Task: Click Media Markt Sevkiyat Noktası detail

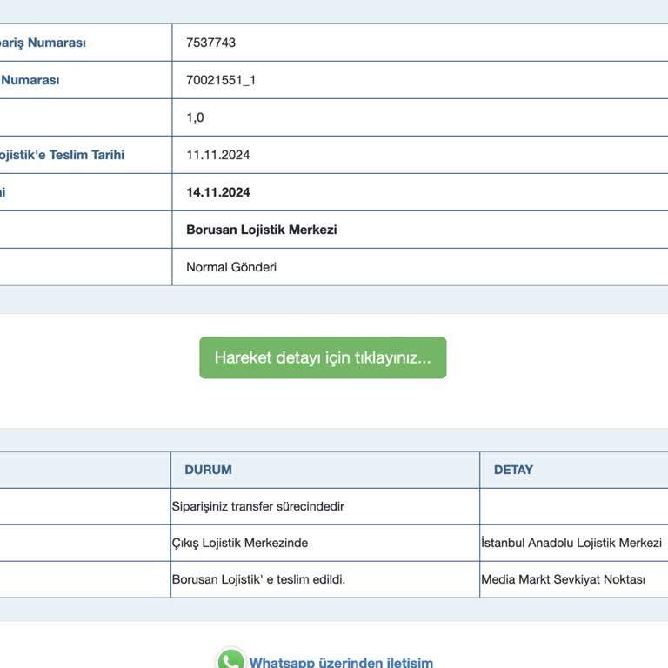Action: (563, 579)
